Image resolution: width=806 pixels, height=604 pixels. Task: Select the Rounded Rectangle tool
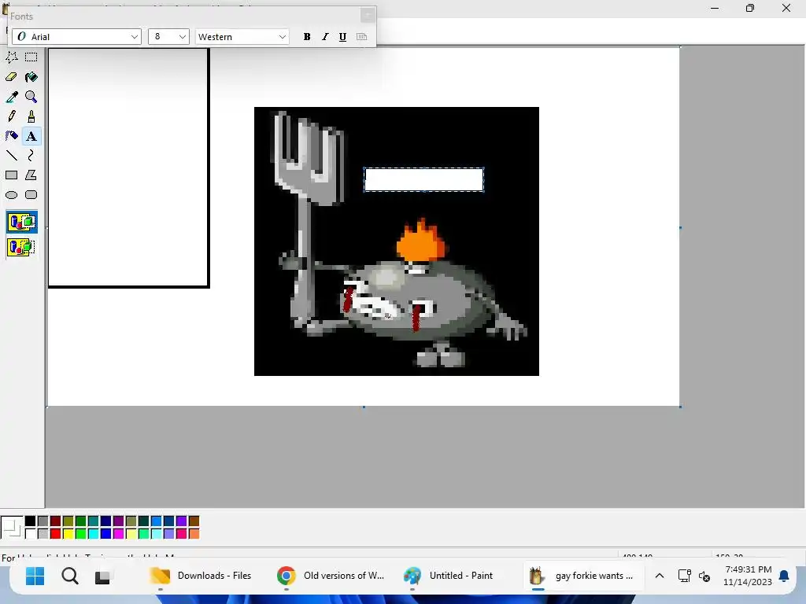31,195
